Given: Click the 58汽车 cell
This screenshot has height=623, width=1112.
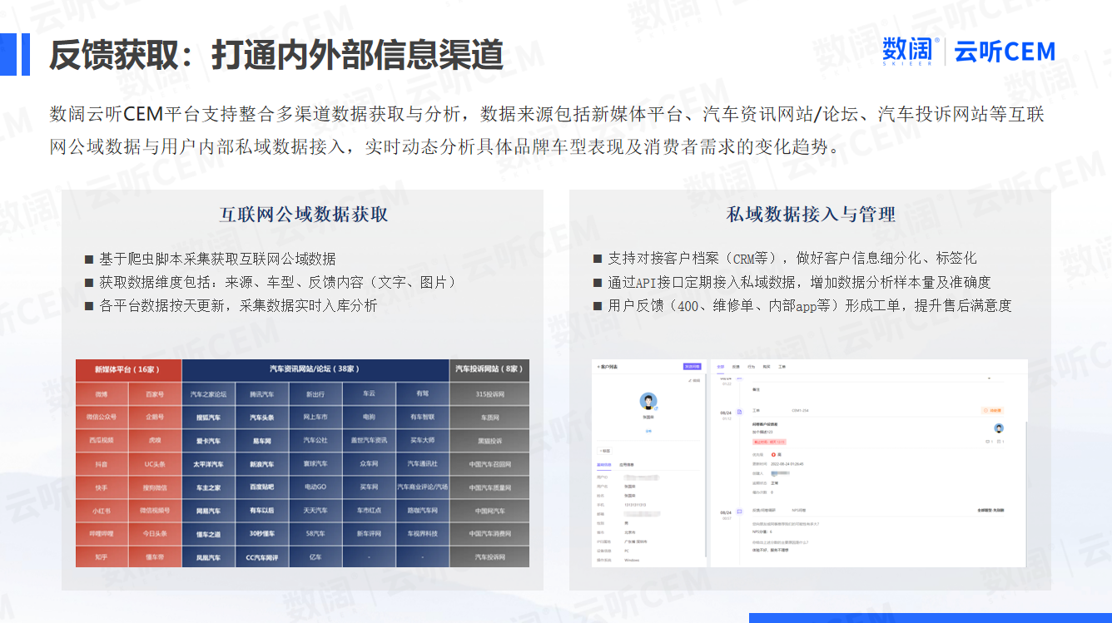Looking at the screenshot, I should tap(315, 533).
